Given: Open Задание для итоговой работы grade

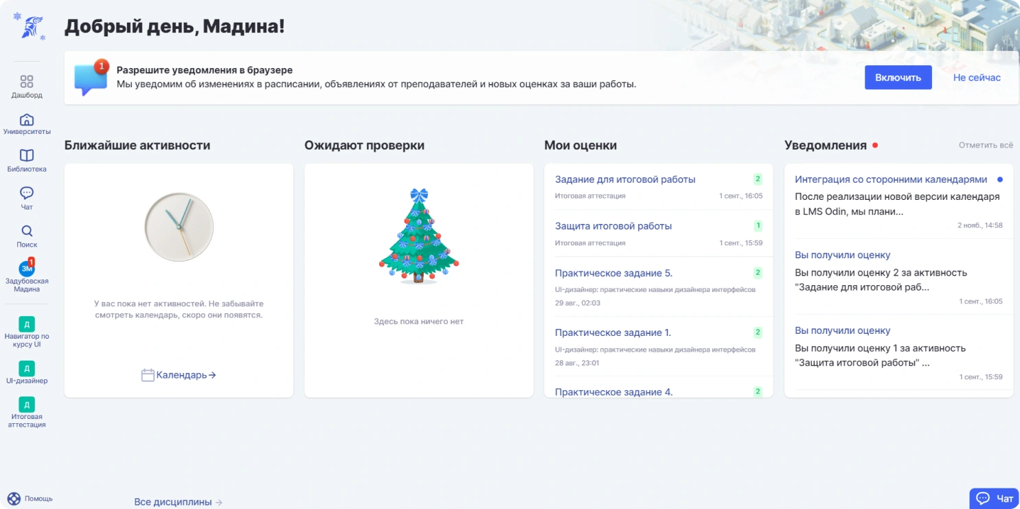Looking at the screenshot, I should (x=625, y=179).
